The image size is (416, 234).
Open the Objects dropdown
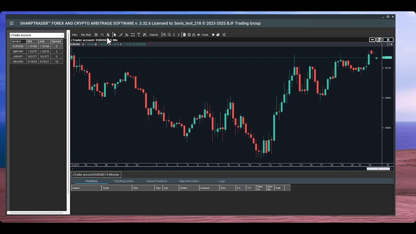154,35
